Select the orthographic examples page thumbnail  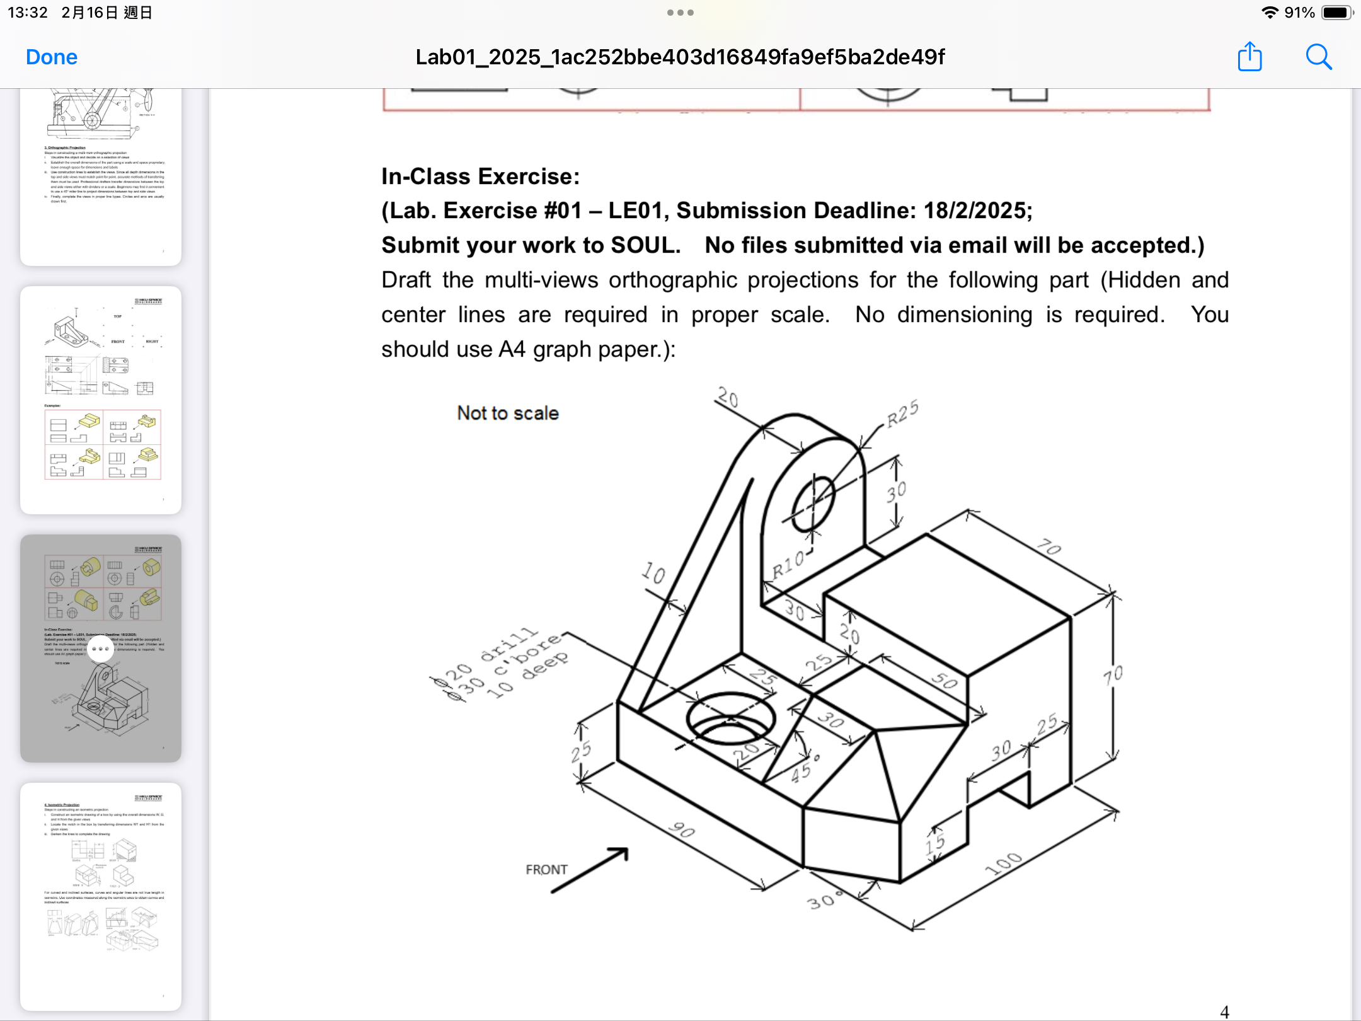coord(101,400)
